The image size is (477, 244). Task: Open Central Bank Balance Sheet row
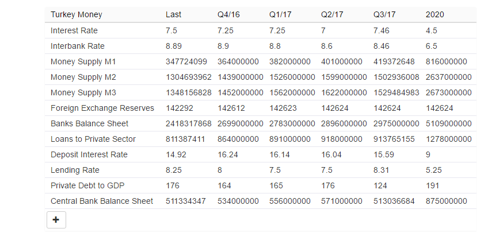point(102,201)
